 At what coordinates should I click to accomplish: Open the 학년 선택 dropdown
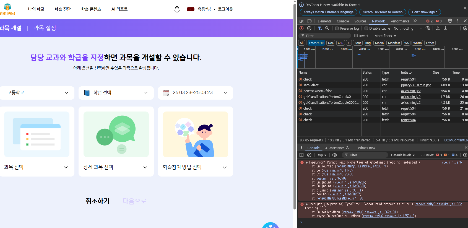(116, 93)
